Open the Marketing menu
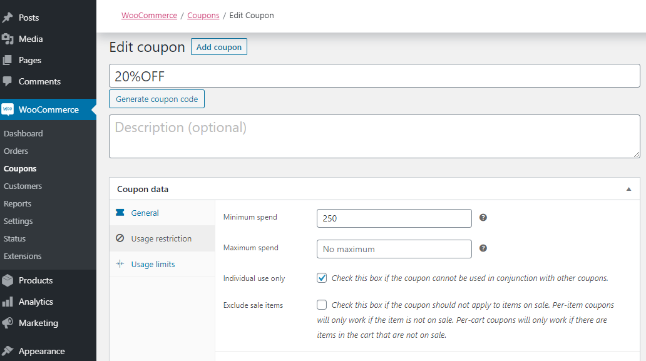Viewport: 646px width, 361px height. [48, 323]
